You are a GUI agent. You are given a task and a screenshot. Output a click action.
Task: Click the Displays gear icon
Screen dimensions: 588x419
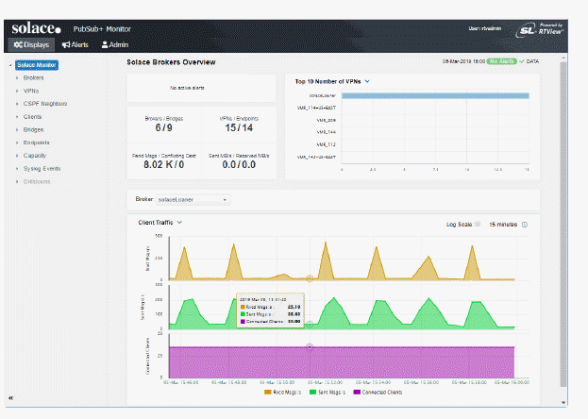(18, 44)
